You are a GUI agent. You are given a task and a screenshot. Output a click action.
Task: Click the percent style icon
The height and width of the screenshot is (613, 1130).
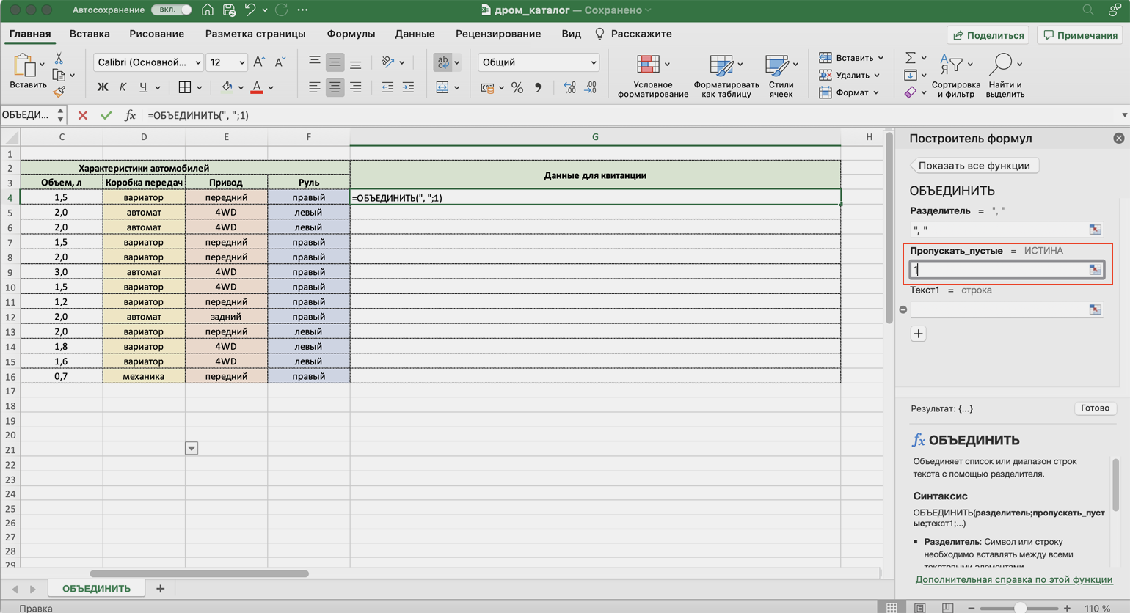[517, 87]
